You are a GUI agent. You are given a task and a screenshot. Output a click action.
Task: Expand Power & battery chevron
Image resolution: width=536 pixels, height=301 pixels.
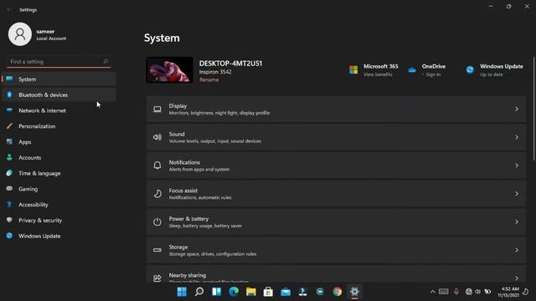[x=517, y=222]
